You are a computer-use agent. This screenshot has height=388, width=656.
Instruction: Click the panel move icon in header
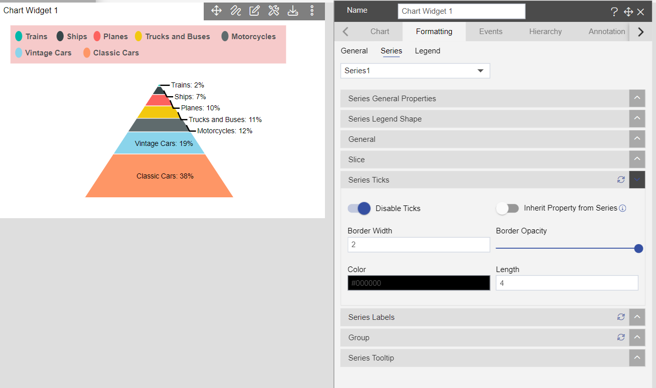point(628,12)
